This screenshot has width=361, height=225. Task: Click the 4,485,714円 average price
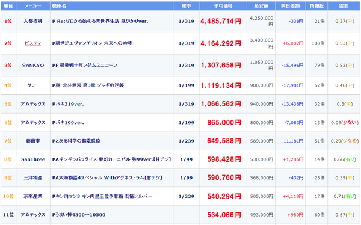pyautogui.click(x=221, y=21)
